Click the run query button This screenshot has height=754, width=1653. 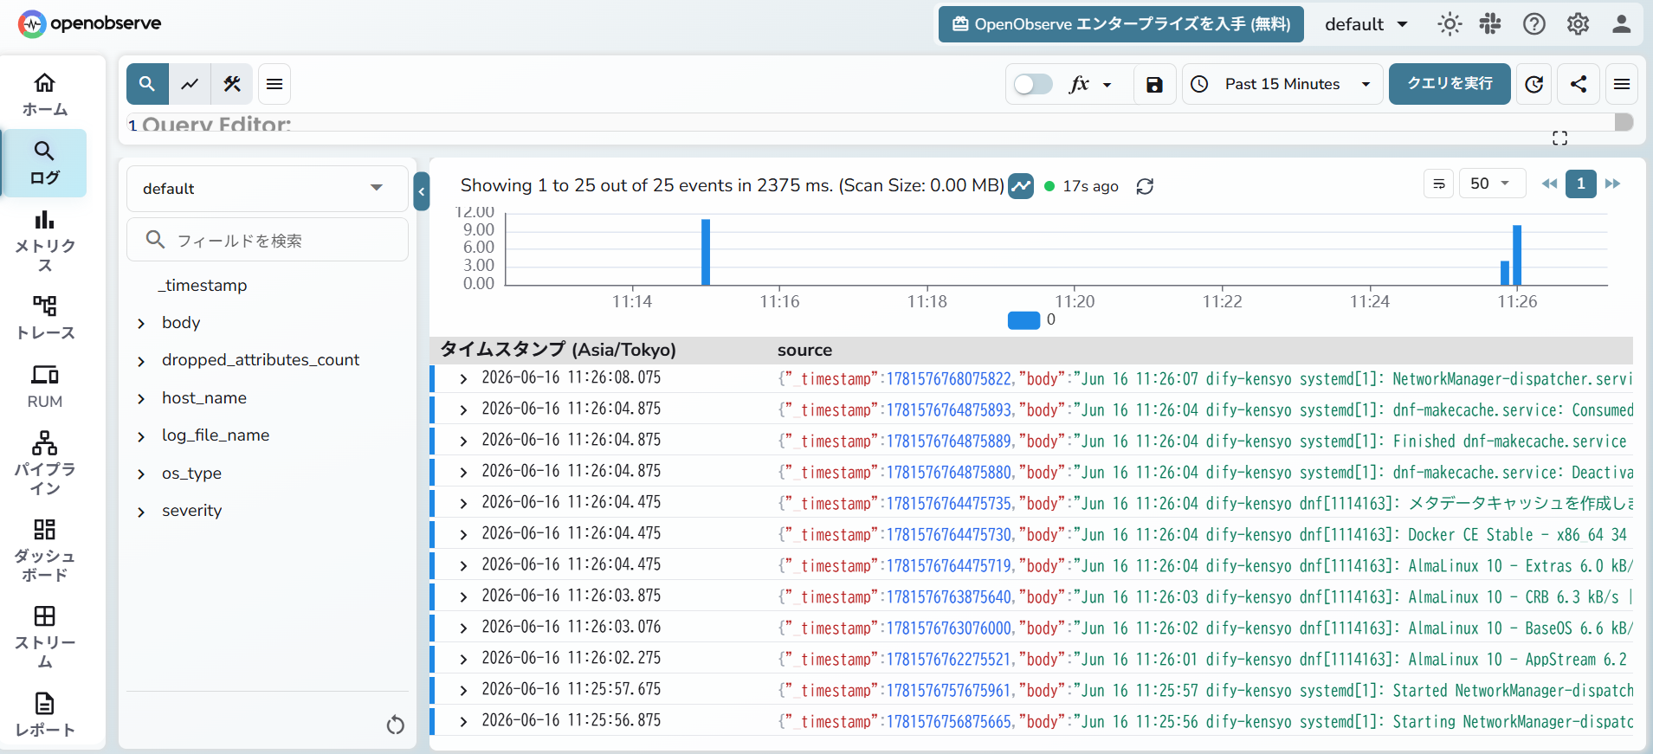1450,84
